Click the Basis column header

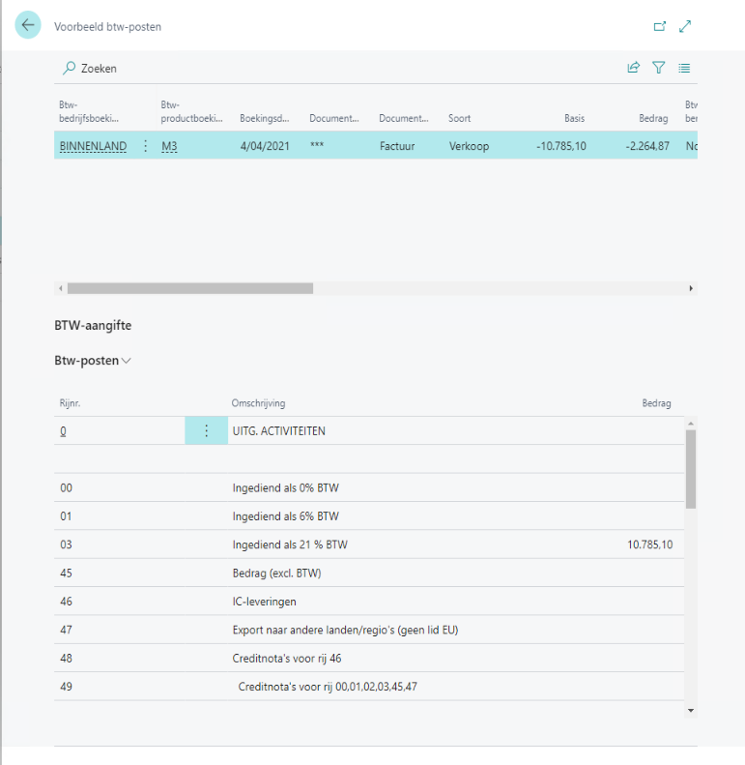point(574,119)
